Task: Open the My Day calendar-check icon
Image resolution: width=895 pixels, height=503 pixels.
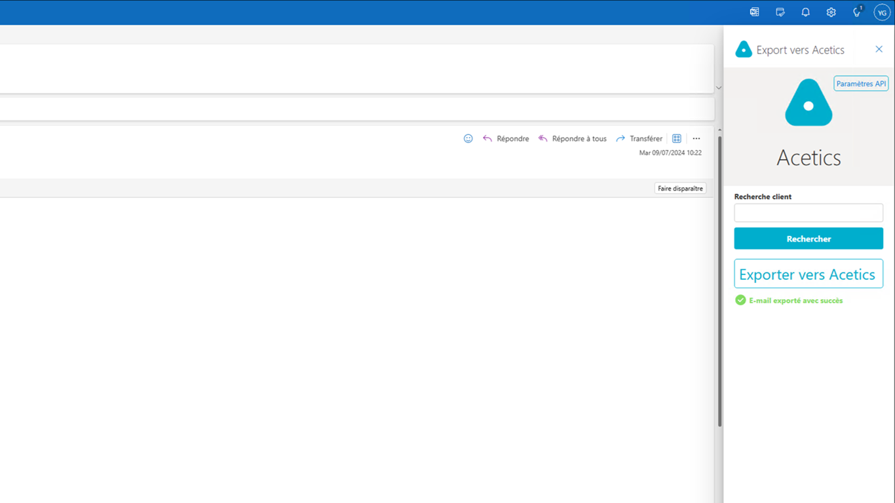Action: tap(780, 12)
